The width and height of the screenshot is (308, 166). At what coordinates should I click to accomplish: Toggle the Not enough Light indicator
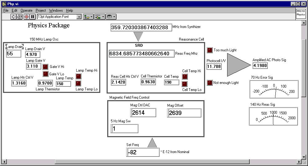tap(210, 83)
